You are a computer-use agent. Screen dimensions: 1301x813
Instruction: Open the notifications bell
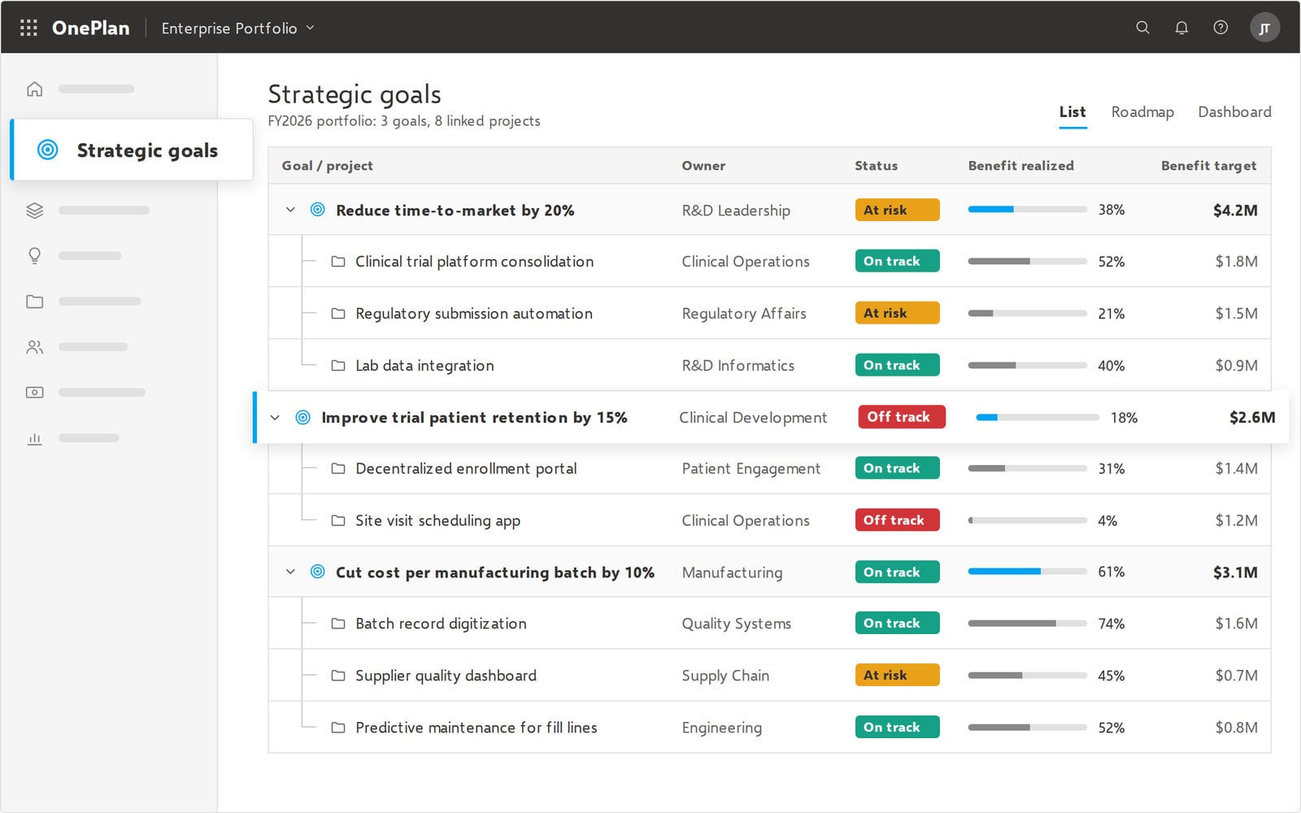[x=1181, y=28]
